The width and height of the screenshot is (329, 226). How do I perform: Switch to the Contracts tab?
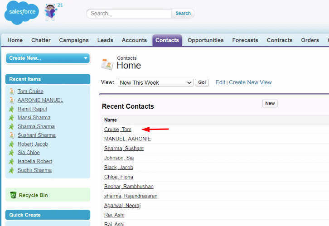(x=280, y=40)
